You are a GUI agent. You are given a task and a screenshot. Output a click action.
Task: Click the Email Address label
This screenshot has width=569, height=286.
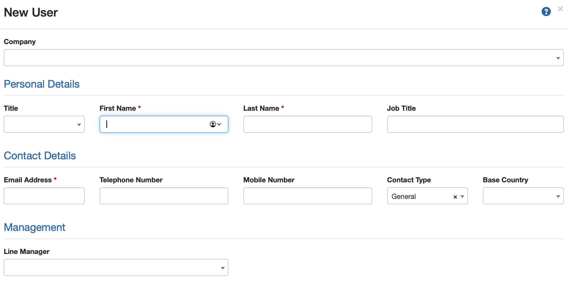(28, 180)
